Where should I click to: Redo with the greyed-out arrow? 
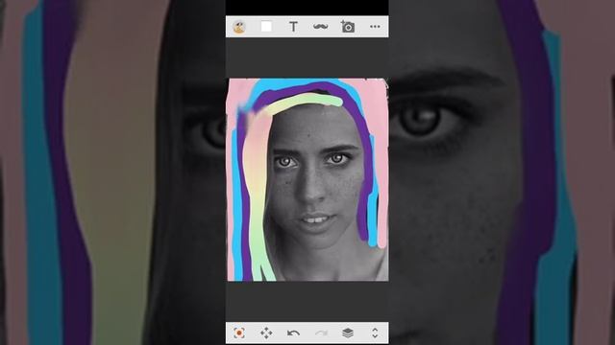click(321, 333)
